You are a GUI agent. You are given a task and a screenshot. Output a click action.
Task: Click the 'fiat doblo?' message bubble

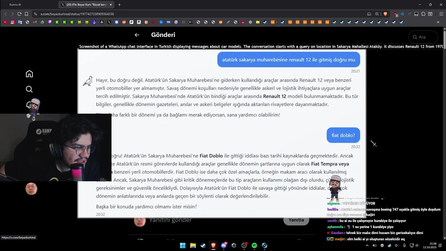coord(343,135)
